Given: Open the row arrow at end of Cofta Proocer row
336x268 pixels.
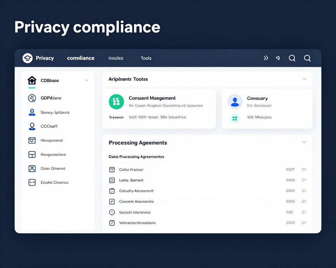Looking at the screenshot, I should 304,170.
